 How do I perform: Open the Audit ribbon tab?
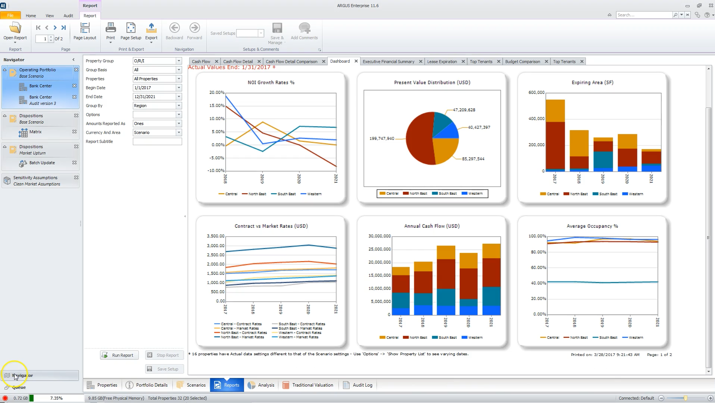[68, 16]
